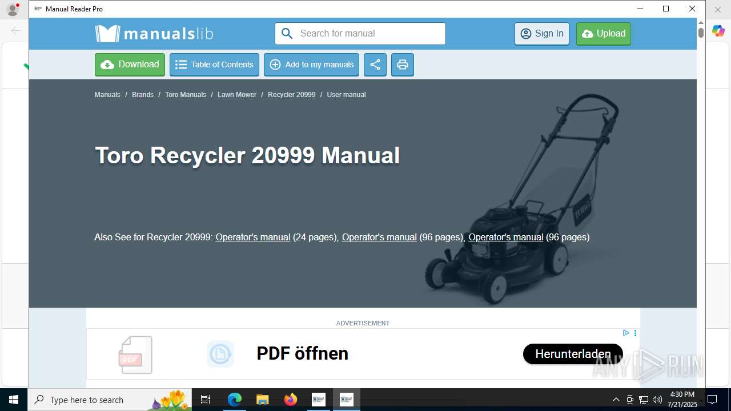
Task: Open Lawn Mower breadcrumb link
Action: tap(237, 95)
